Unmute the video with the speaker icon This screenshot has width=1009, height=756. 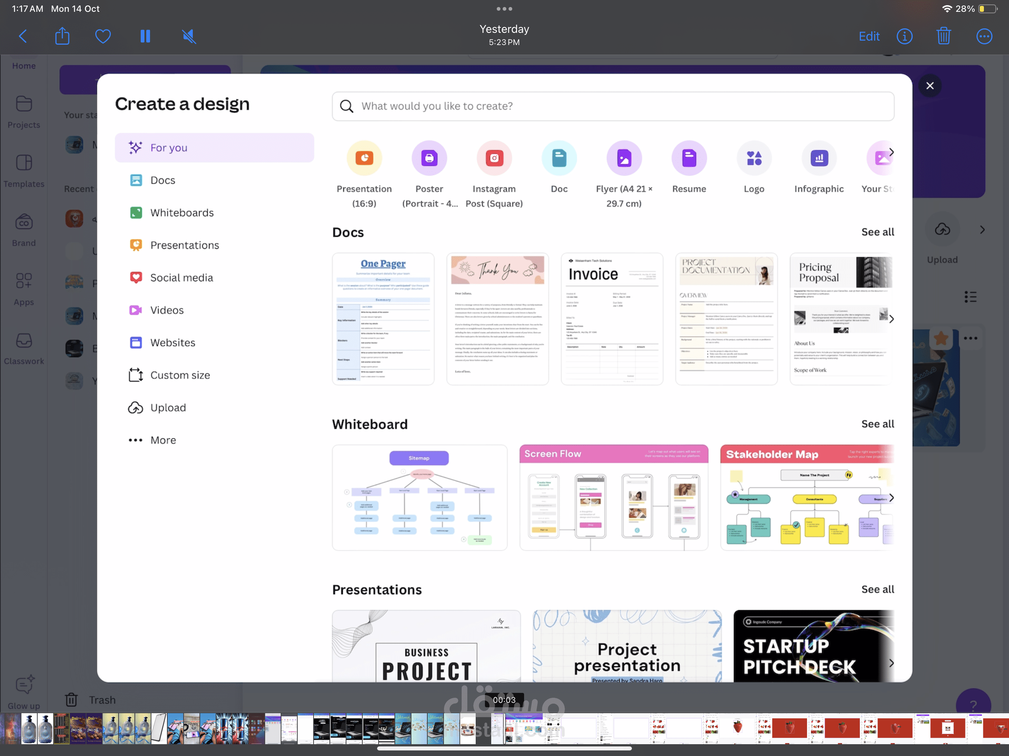(x=189, y=36)
